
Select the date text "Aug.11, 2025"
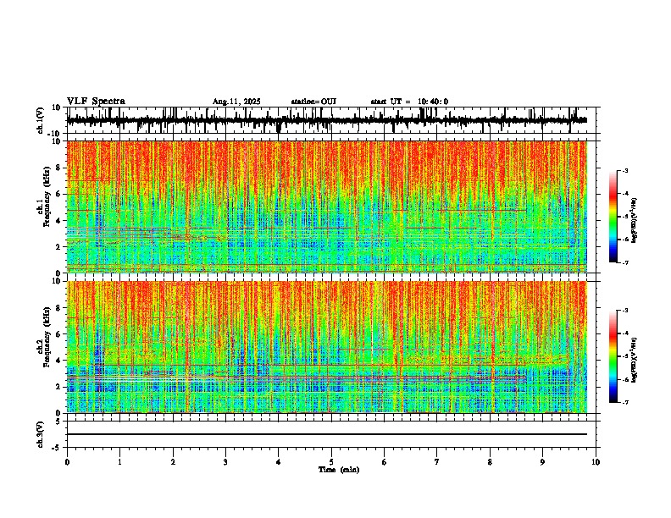point(236,102)
